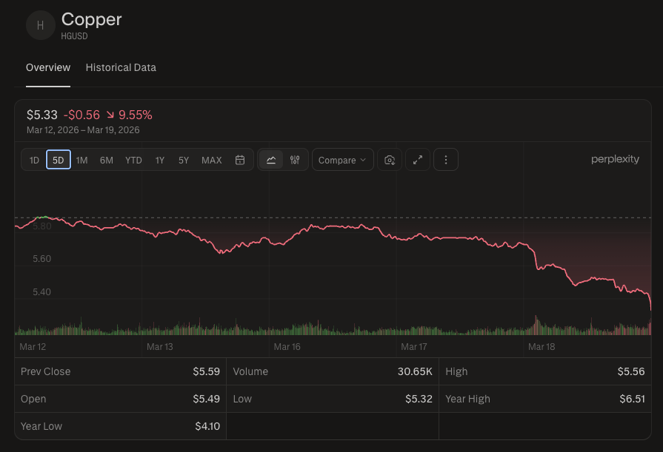Click the Open value $5.49

coord(207,399)
